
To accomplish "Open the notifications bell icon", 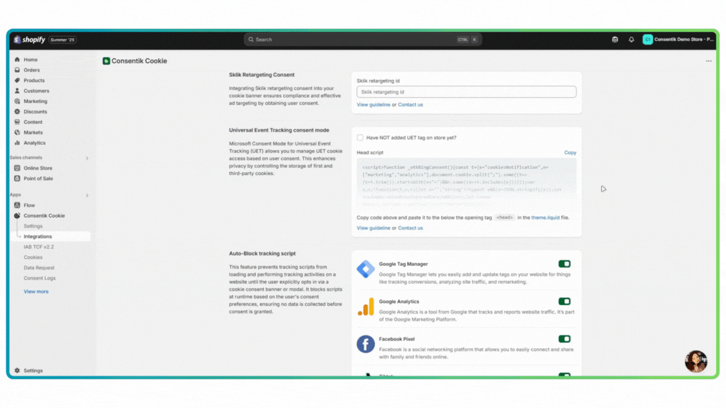I will click(631, 40).
